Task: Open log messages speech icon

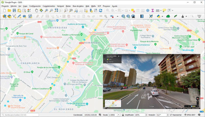Action: [199, 115]
